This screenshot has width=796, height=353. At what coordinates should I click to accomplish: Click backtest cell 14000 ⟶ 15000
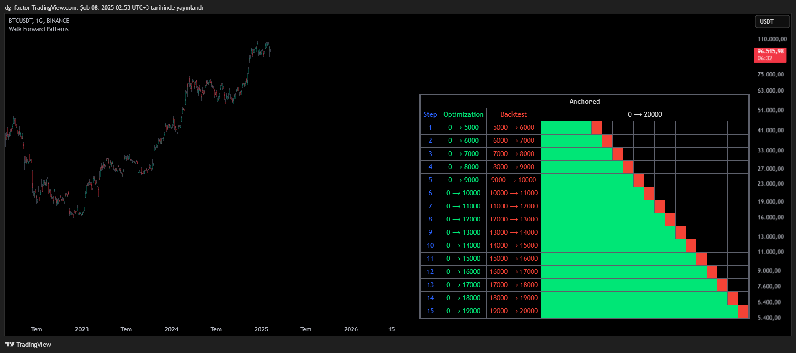coord(513,246)
